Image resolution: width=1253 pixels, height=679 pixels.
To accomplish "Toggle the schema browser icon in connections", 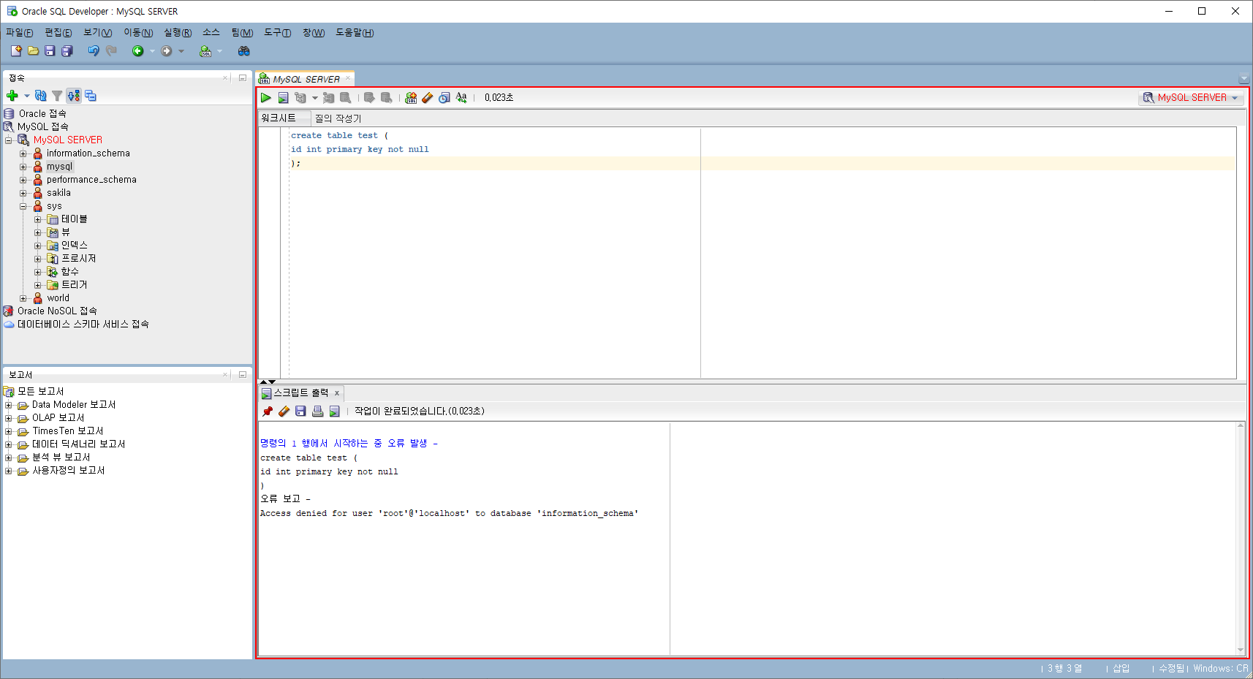I will pyautogui.click(x=74, y=96).
